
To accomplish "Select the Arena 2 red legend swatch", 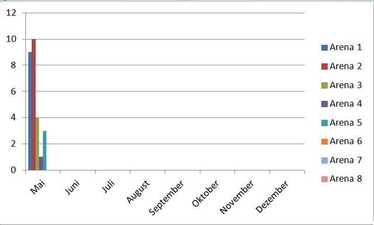I will [324, 66].
